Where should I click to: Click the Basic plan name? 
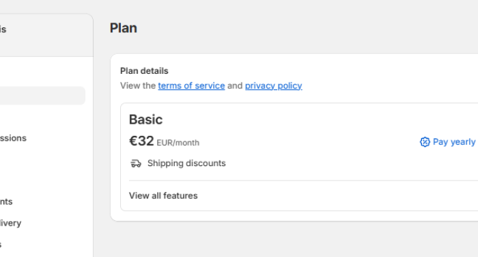[145, 120]
